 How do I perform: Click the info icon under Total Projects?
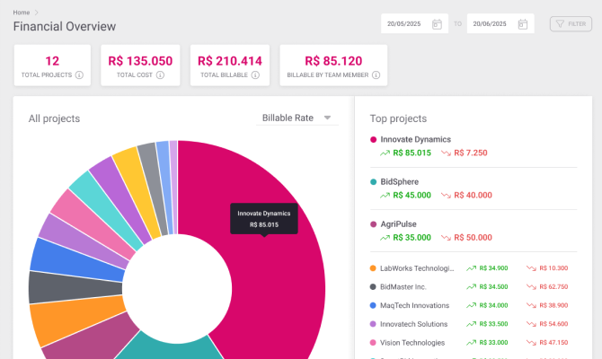coord(80,75)
